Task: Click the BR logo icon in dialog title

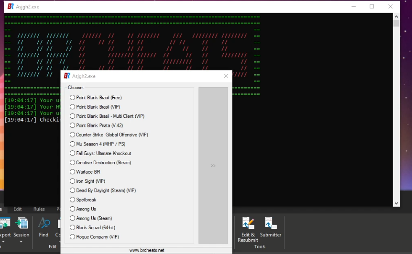Action: coord(67,76)
